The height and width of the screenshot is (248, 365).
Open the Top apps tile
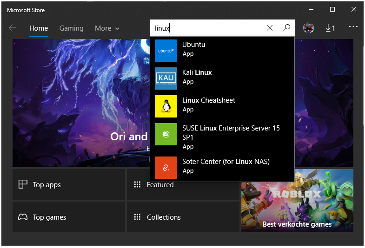[x=69, y=184]
